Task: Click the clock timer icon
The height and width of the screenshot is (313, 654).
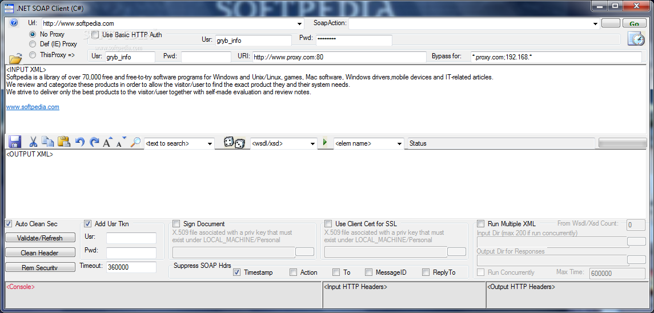Action: pos(636,39)
